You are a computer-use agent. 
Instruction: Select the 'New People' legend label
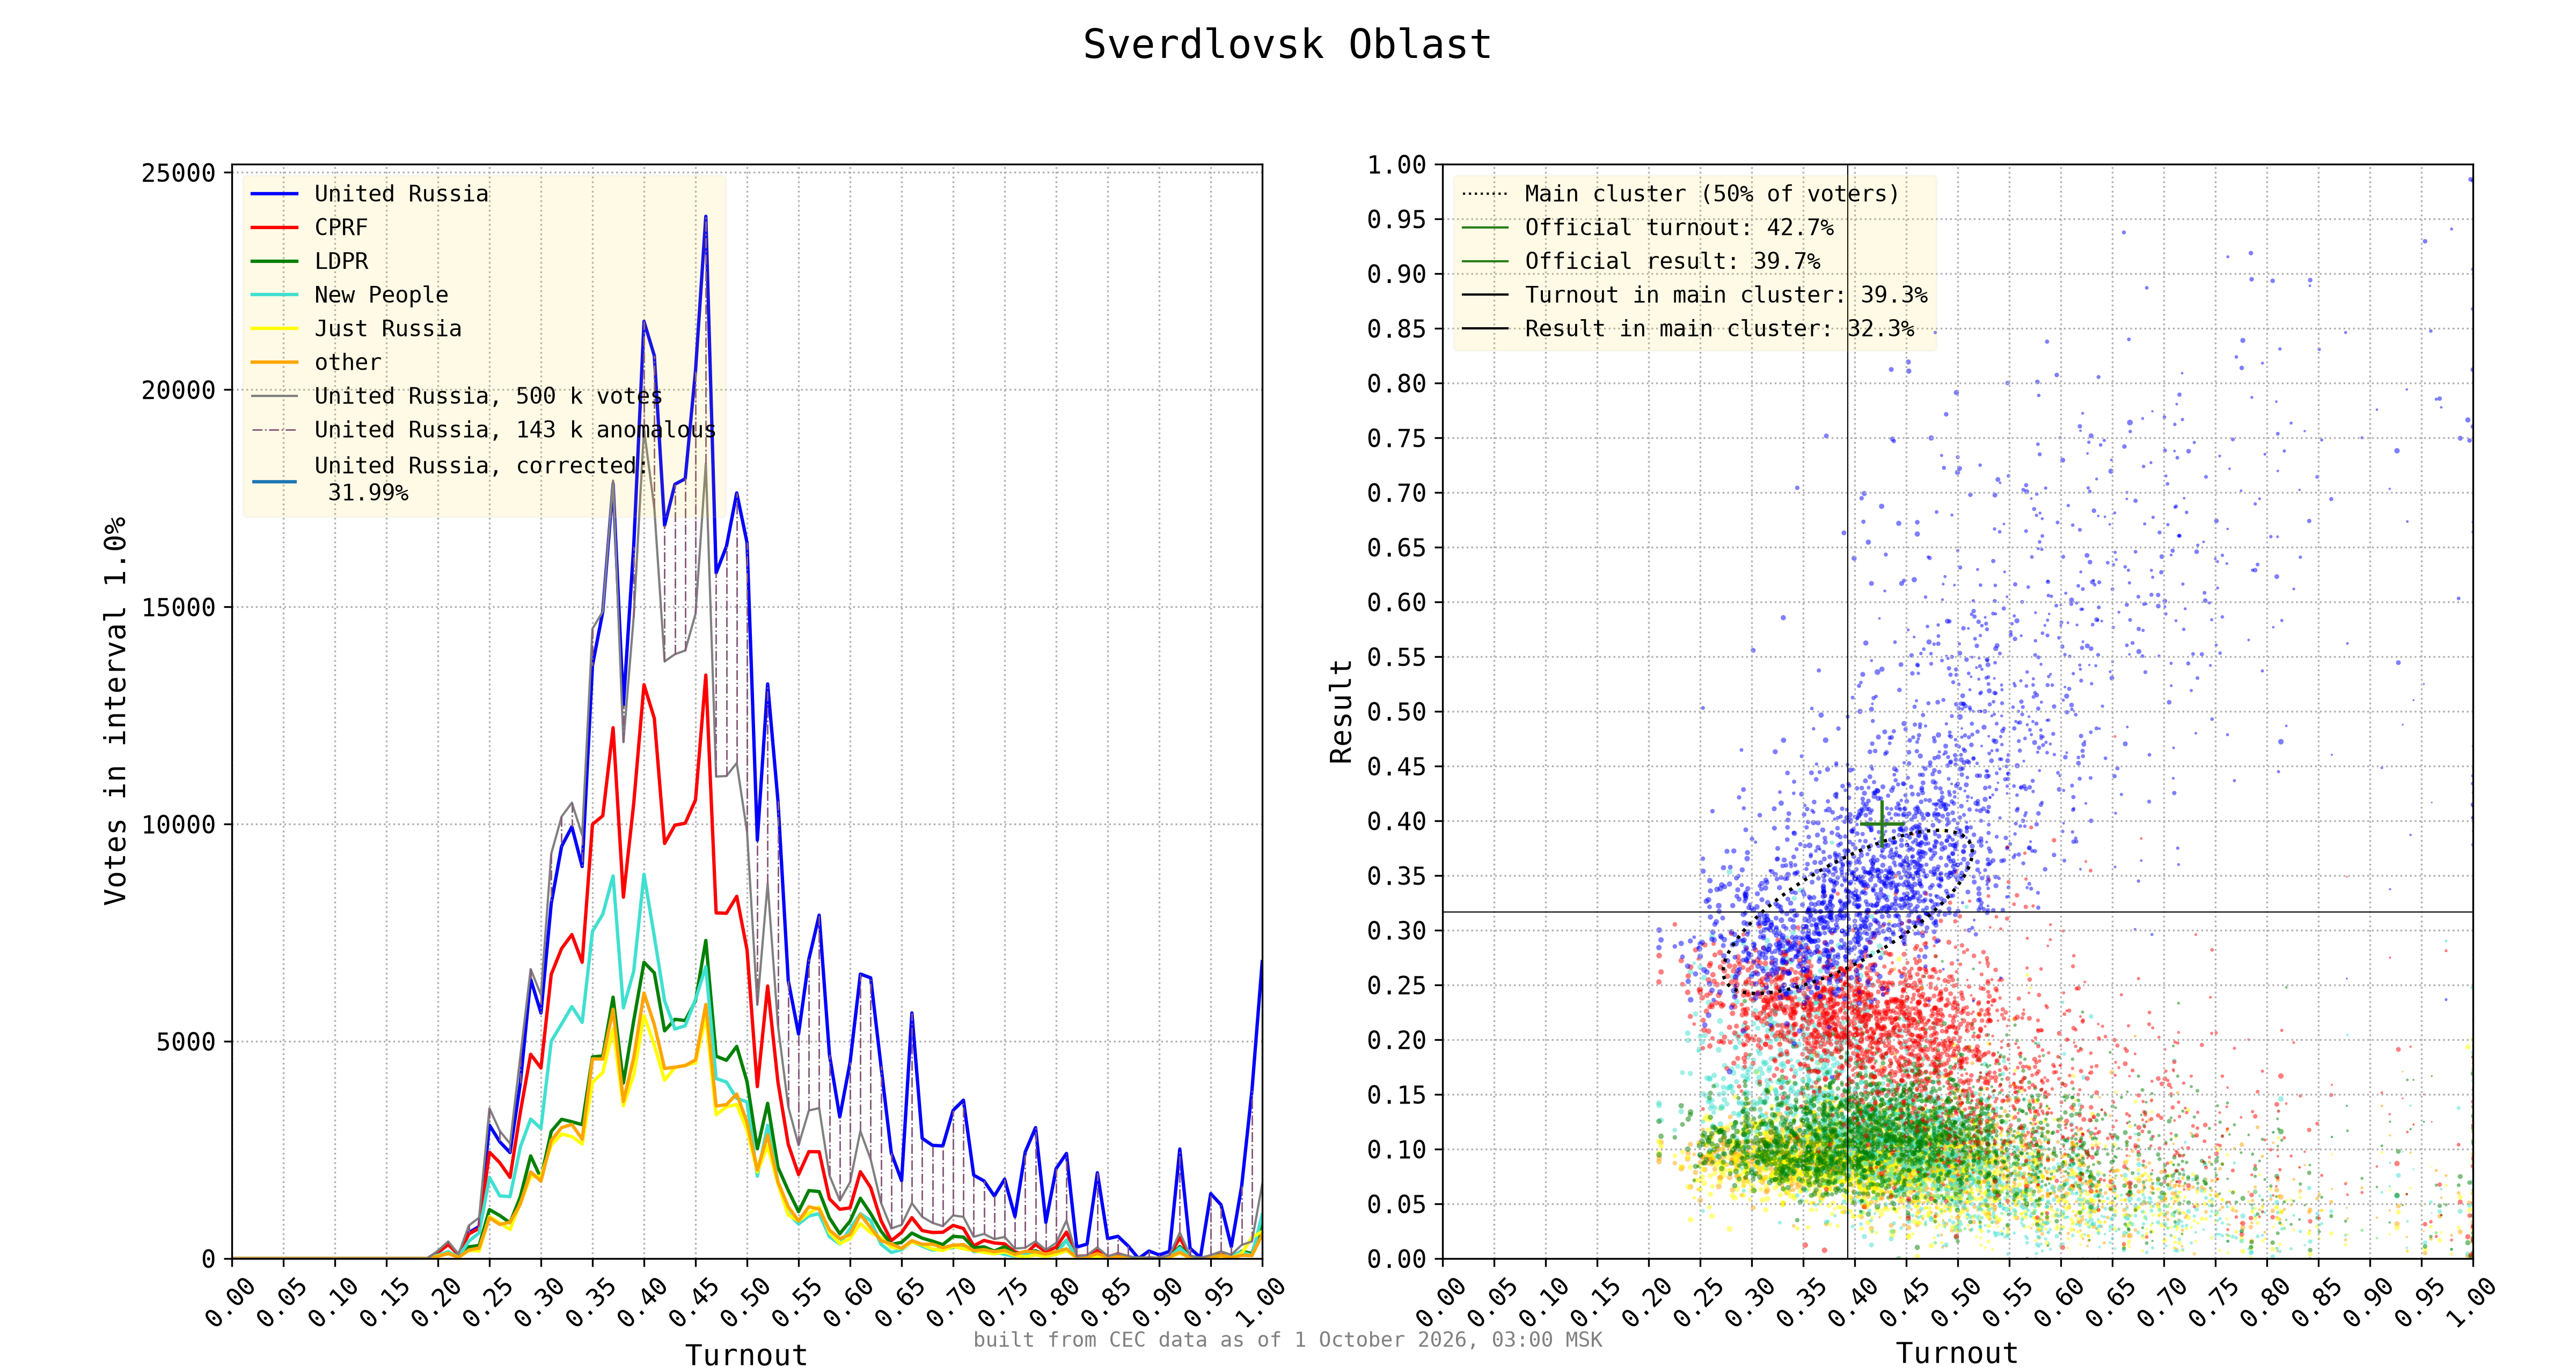(381, 295)
